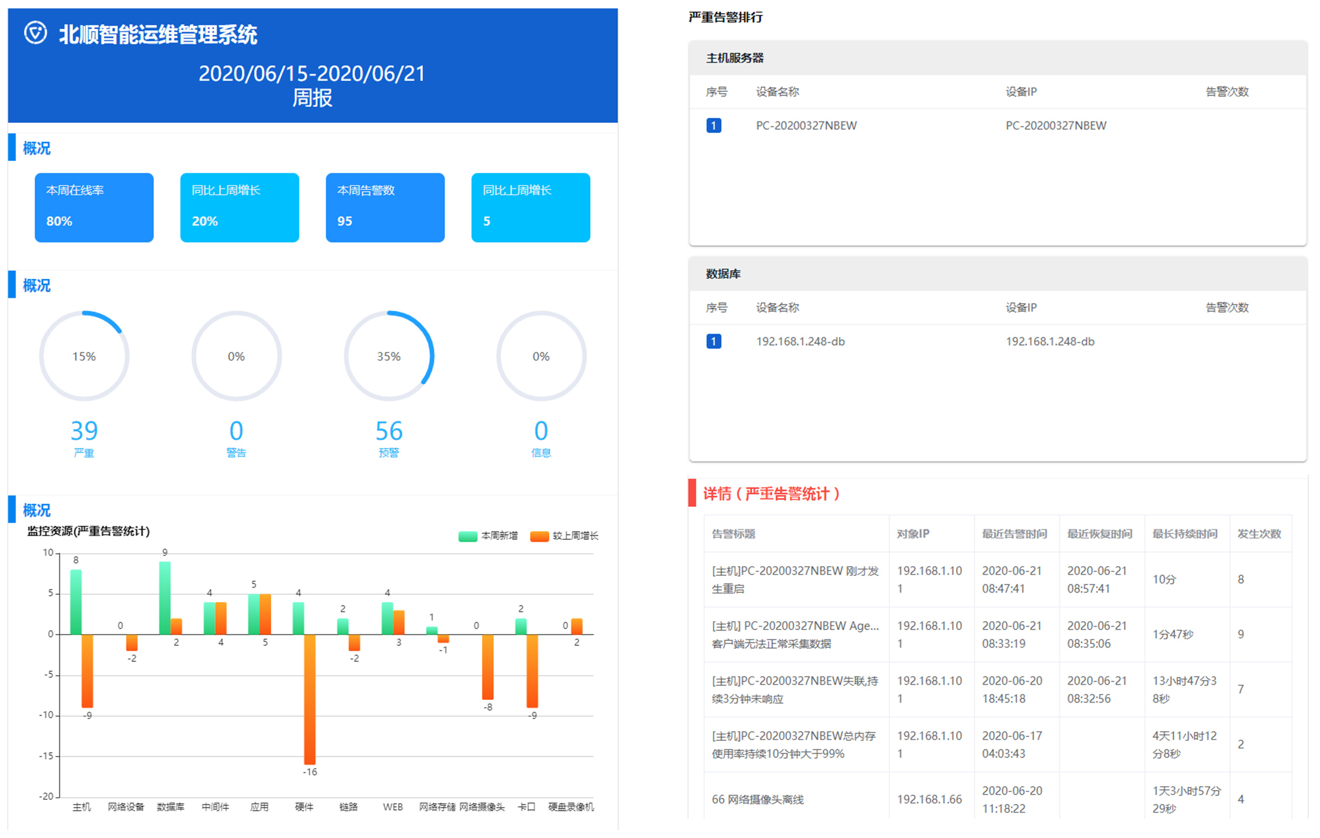Click the red marker beside 详情 heading
The image size is (1320, 838).
pyautogui.click(x=692, y=493)
